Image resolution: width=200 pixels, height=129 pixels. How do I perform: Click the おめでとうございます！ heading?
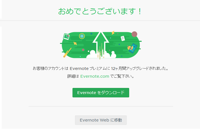click(x=100, y=11)
